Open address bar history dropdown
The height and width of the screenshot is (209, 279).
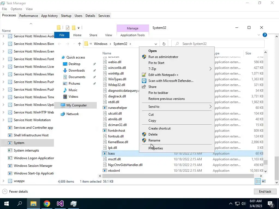click(x=156, y=44)
